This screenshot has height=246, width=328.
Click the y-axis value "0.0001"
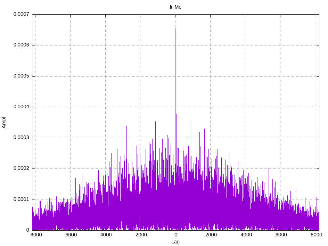coord(21,199)
